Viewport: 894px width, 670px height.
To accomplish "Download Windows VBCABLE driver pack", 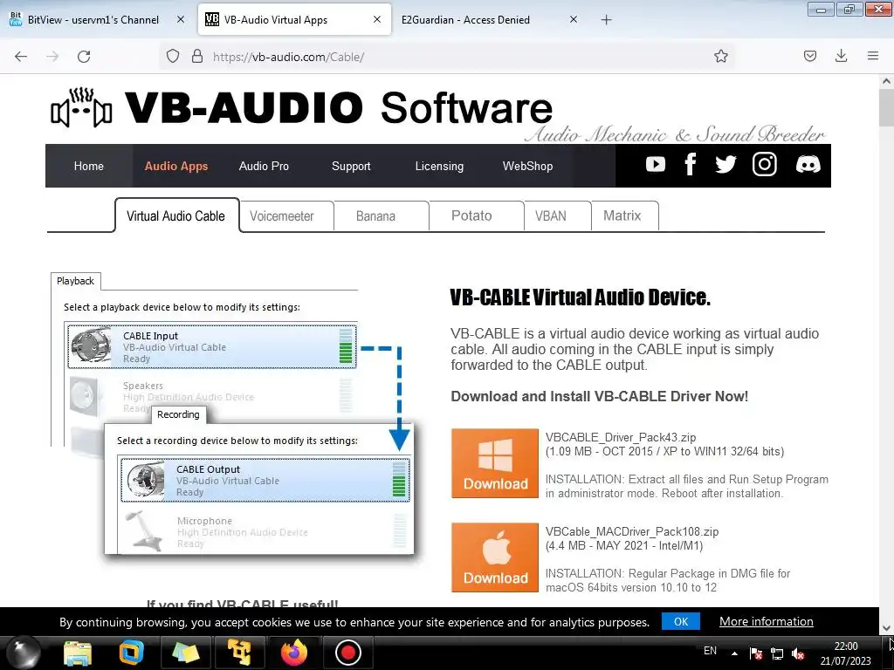I will coord(495,463).
